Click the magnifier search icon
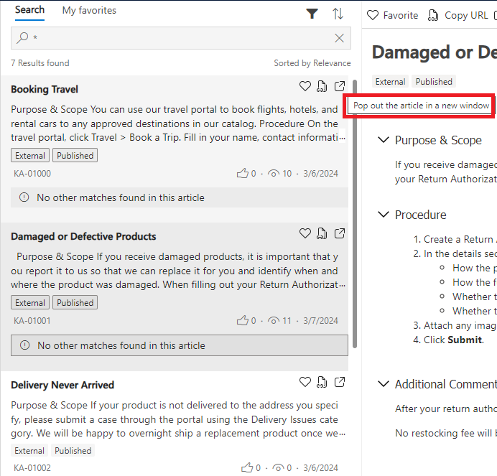This screenshot has height=476, width=497. [x=22, y=38]
